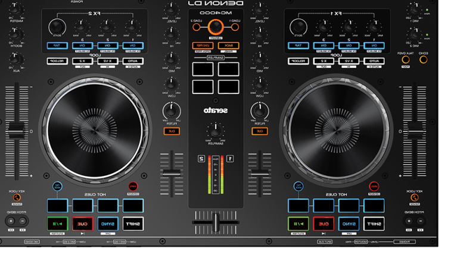
Task: Click the Pad Mode button on the FX 1 deck
Action: click(298, 186)
